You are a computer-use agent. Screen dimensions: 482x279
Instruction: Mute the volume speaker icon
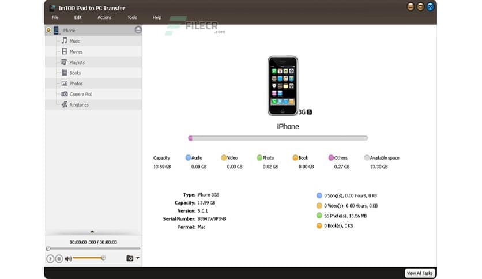68,259
